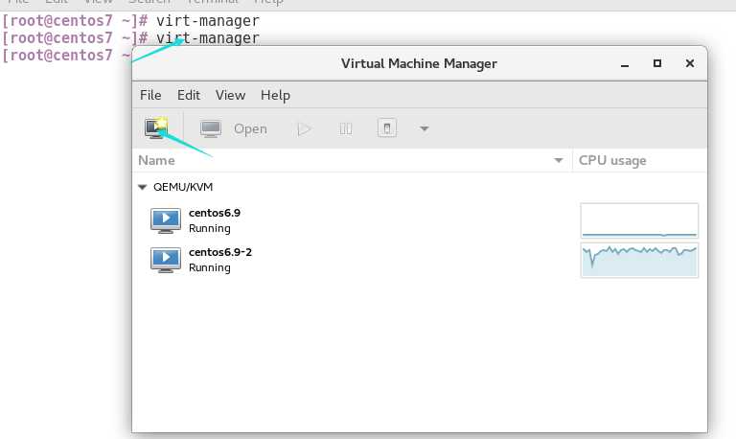The height and width of the screenshot is (439, 736).
Task: Open the File menu in Virtual Machine Manager
Action: pos(150,95)
